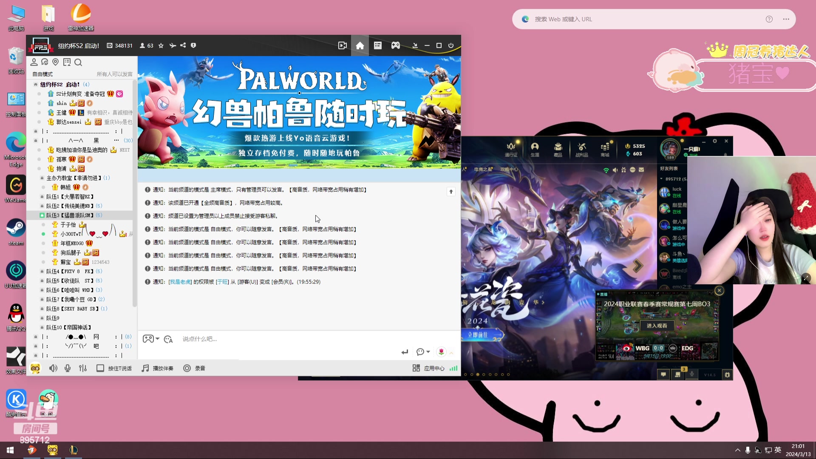Image resolution: width=816 pixels, height=459 pixels.
Task: Open channel search magnifier icon
Action: pyautogui.click(x=78, y=62)
